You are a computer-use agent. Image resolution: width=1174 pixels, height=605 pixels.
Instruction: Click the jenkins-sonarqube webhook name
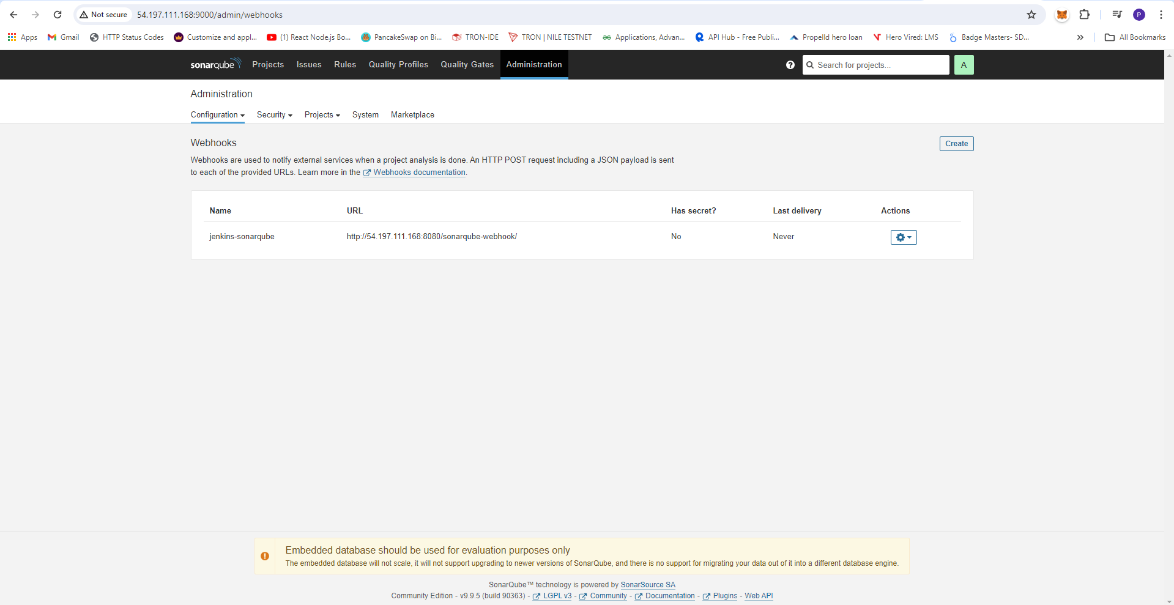tap(242, 237)
